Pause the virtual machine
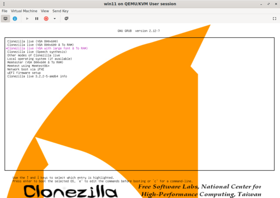The image size is (280, 198). click(37, 19)
